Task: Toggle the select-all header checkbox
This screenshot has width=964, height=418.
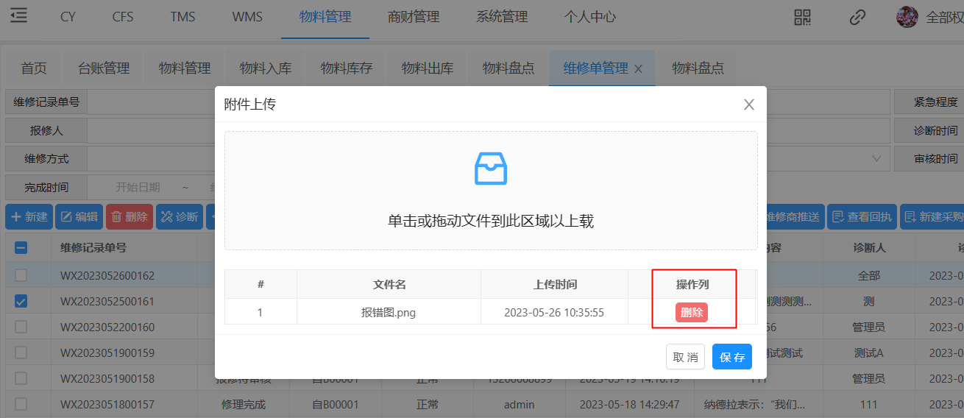Action: pos(21,248)
